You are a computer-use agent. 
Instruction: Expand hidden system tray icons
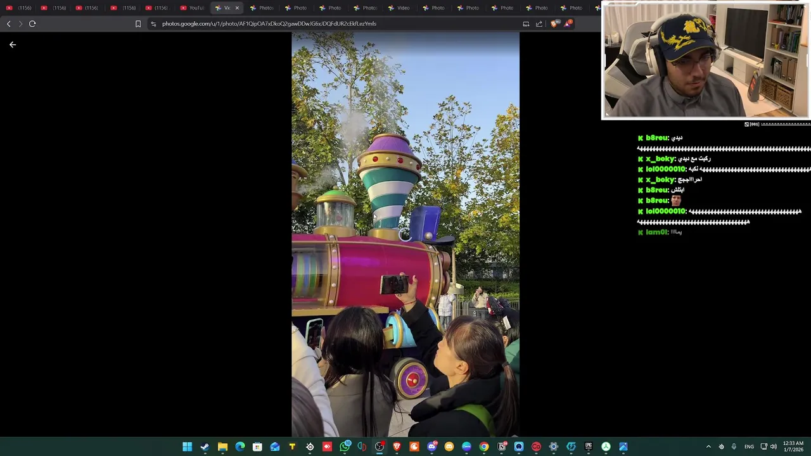click(x=708, y=446)
